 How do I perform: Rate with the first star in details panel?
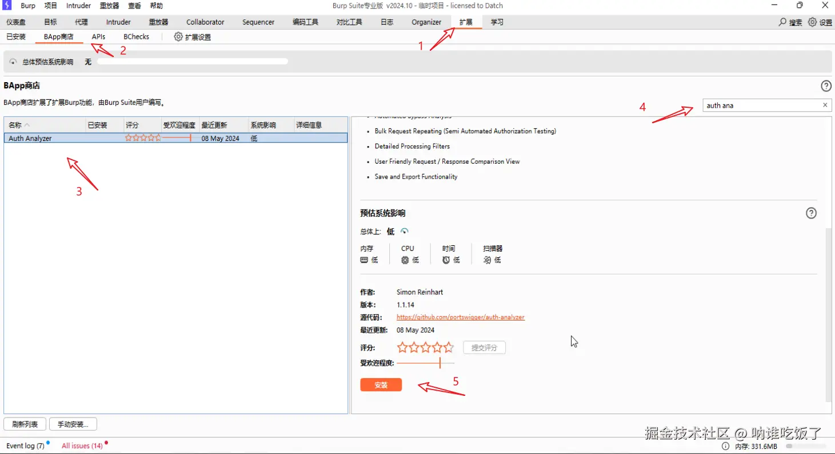click(402, 347)
